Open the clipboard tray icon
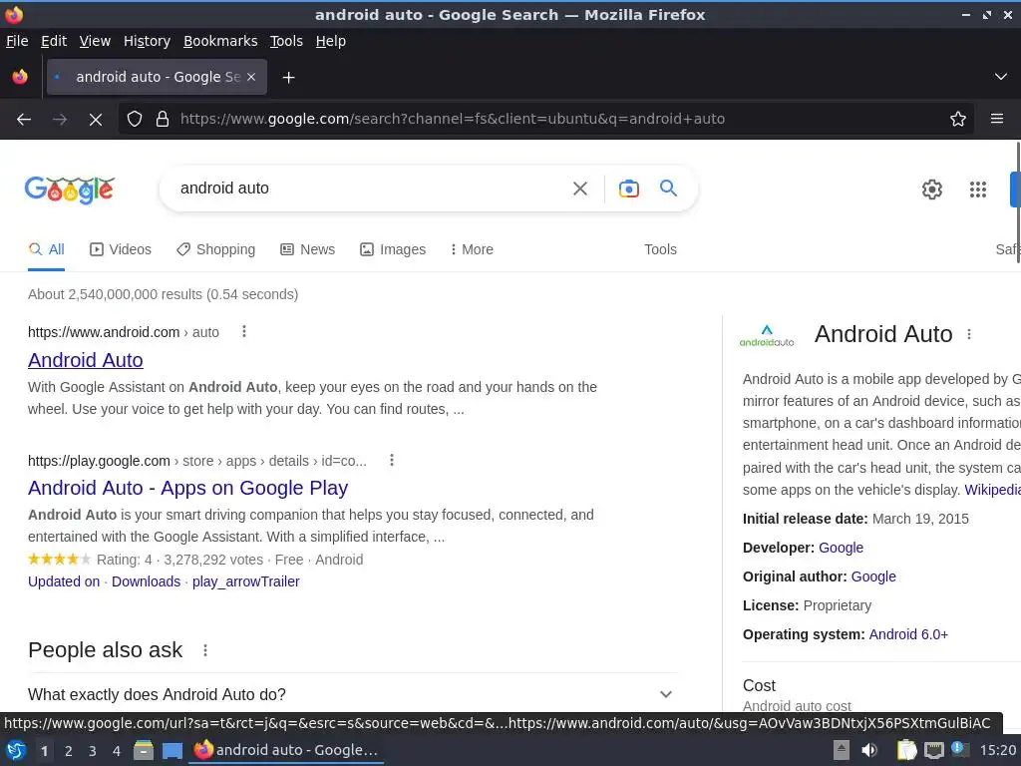Screen dimensions: 1021x766 pos(906,750)
